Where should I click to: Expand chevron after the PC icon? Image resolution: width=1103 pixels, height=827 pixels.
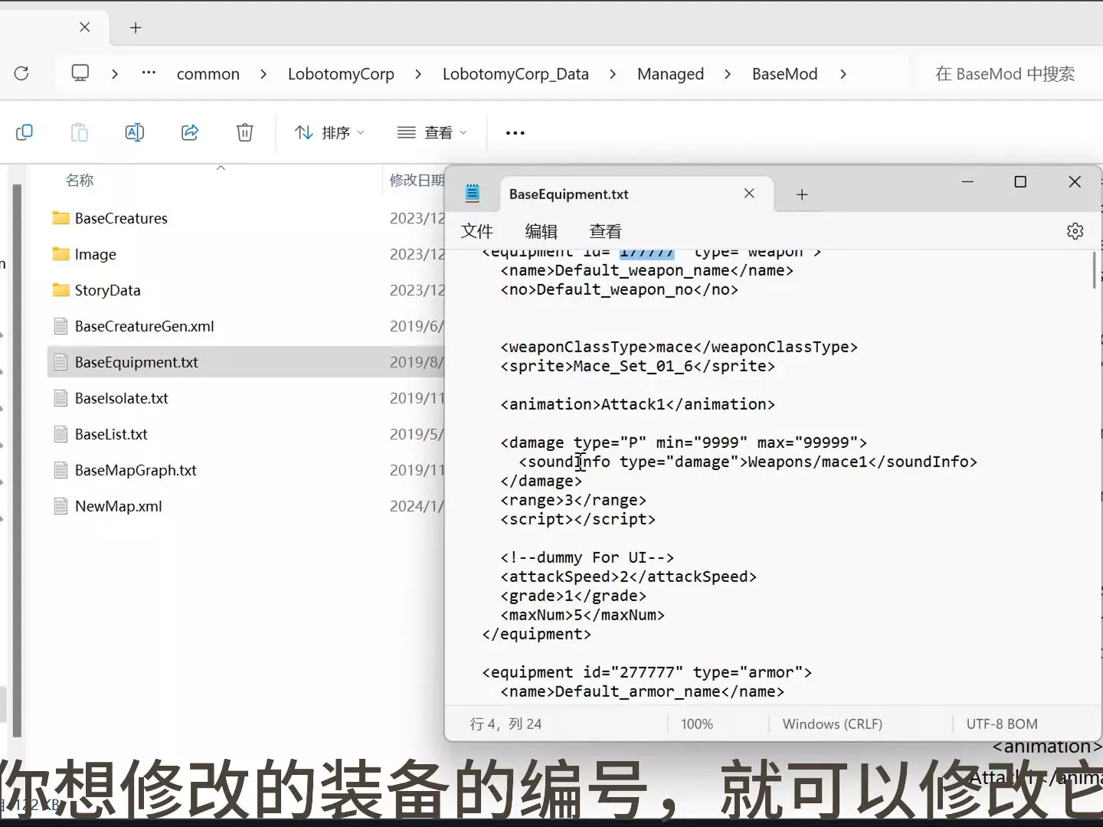pyautogui.click(x=115, y=74)
